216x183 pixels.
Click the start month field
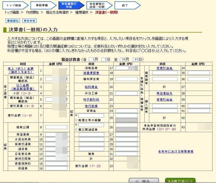pyautogui.click(x=92, y=59)
